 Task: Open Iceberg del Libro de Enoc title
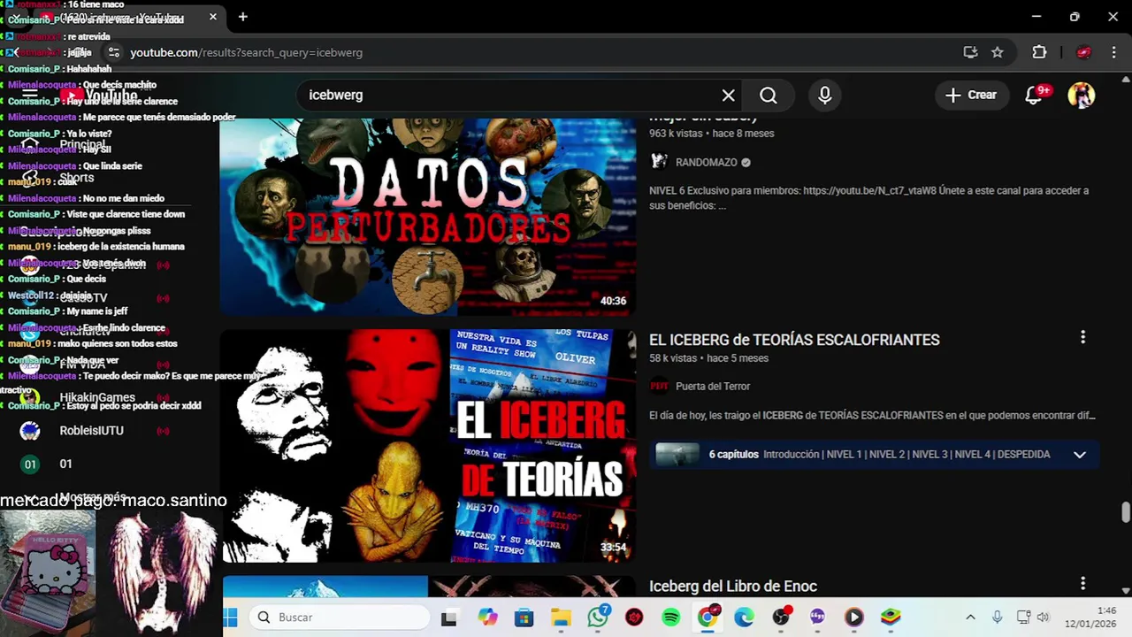click(733, 587)
